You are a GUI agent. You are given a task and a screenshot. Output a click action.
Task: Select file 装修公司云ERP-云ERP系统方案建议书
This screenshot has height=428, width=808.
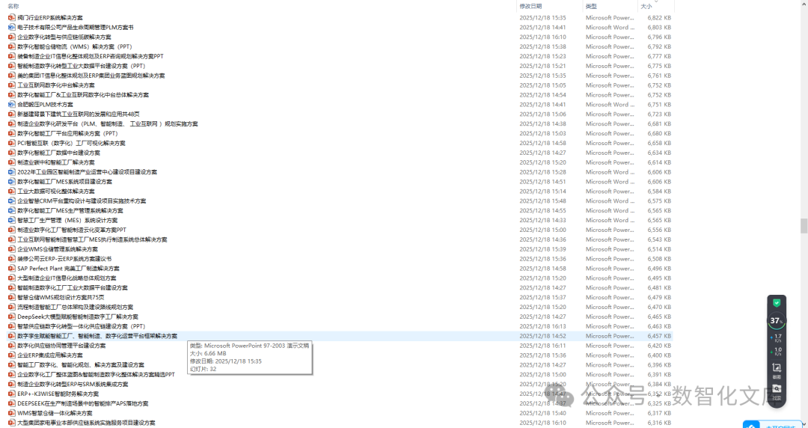tap(64, 259)
